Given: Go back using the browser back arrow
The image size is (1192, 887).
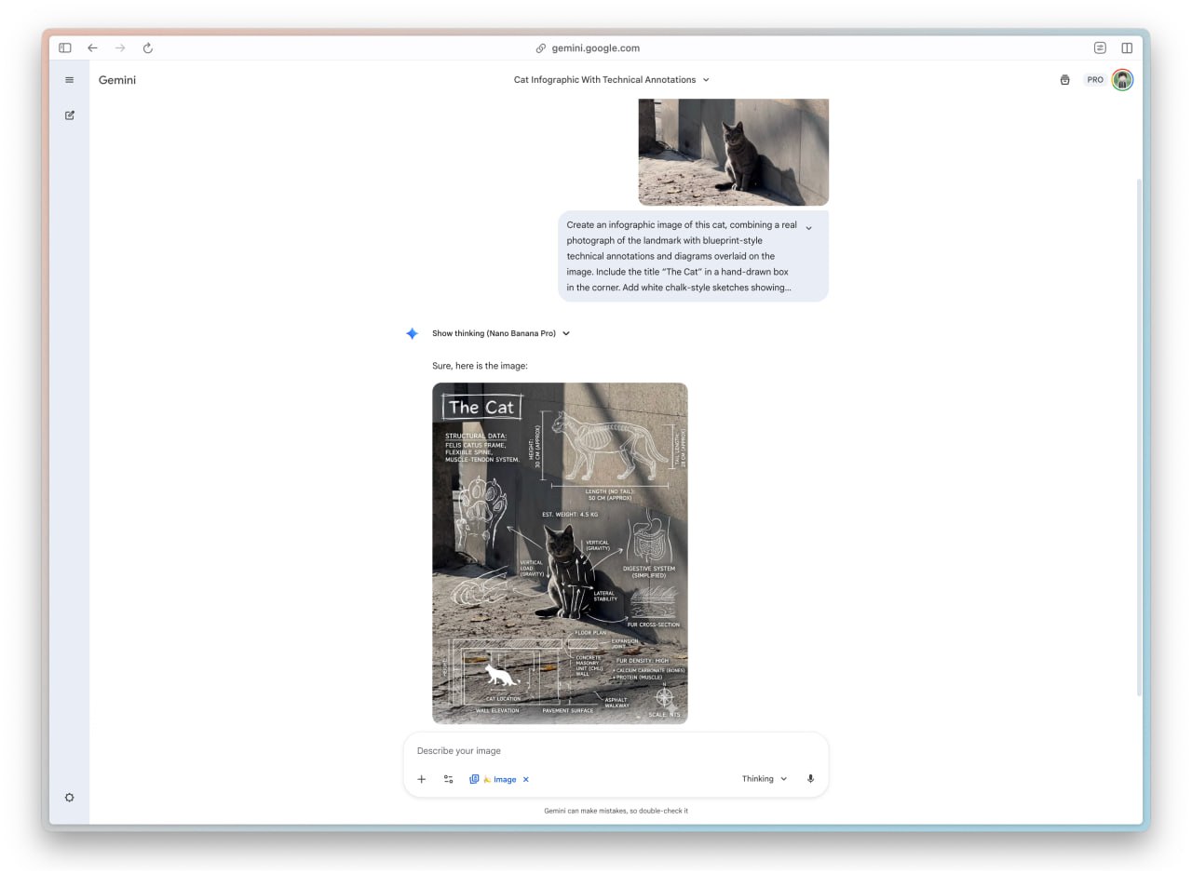Looking at the screenshot, I should pos(92,48).
